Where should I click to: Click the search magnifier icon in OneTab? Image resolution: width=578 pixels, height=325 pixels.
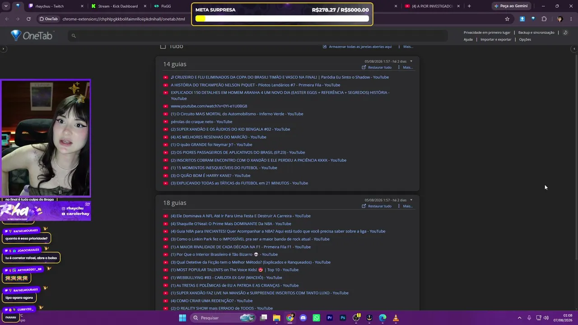[74, 36]
